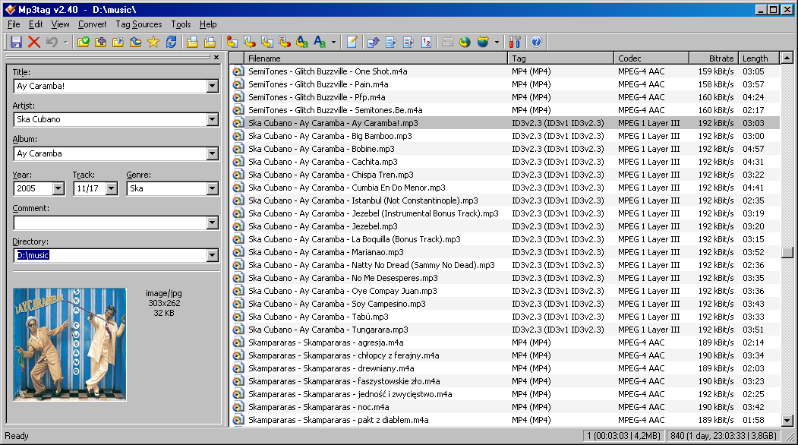Select 'SemiTones - Glitch Buzzville - Pain.m4a'
Screen dimensions: 798x445
[x=318, y=84]
